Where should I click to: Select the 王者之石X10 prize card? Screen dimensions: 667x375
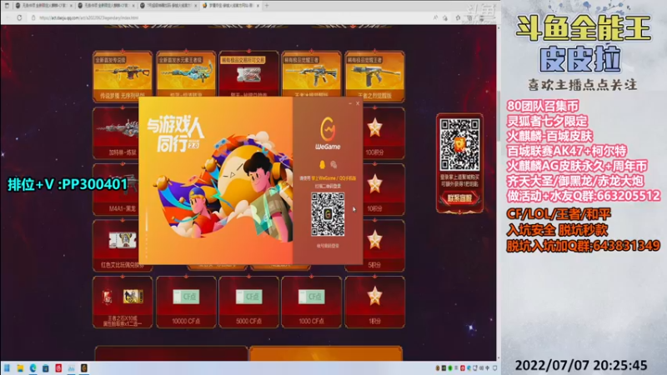click(123, 302)
